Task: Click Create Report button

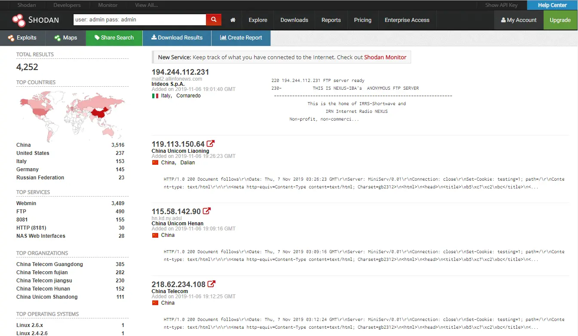Action: [241, 38]
